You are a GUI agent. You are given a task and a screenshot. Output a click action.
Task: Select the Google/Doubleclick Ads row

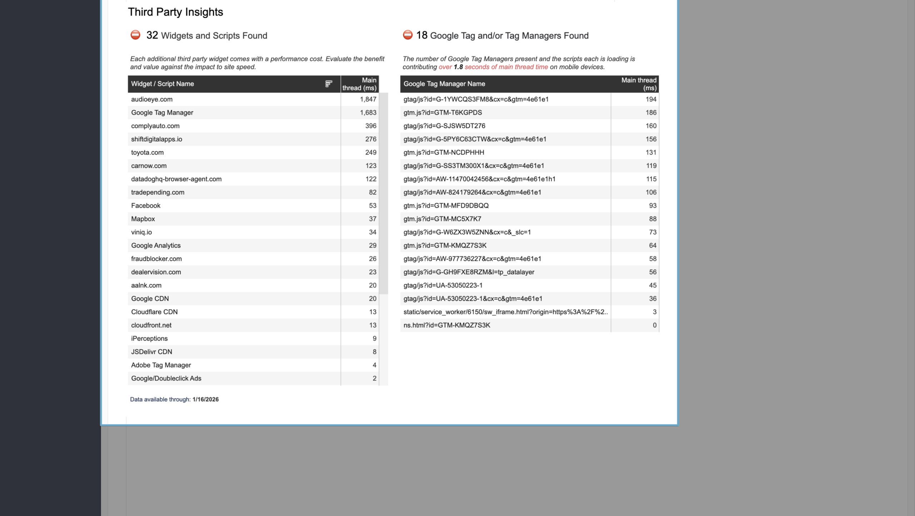coord(253,378)
